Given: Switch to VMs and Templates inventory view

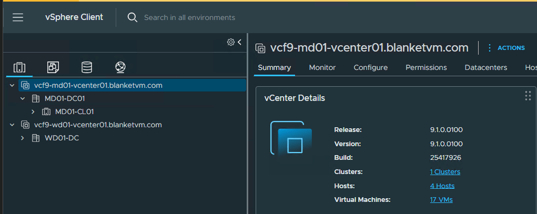Looking at the screenshot, I should tap(53, 67).
